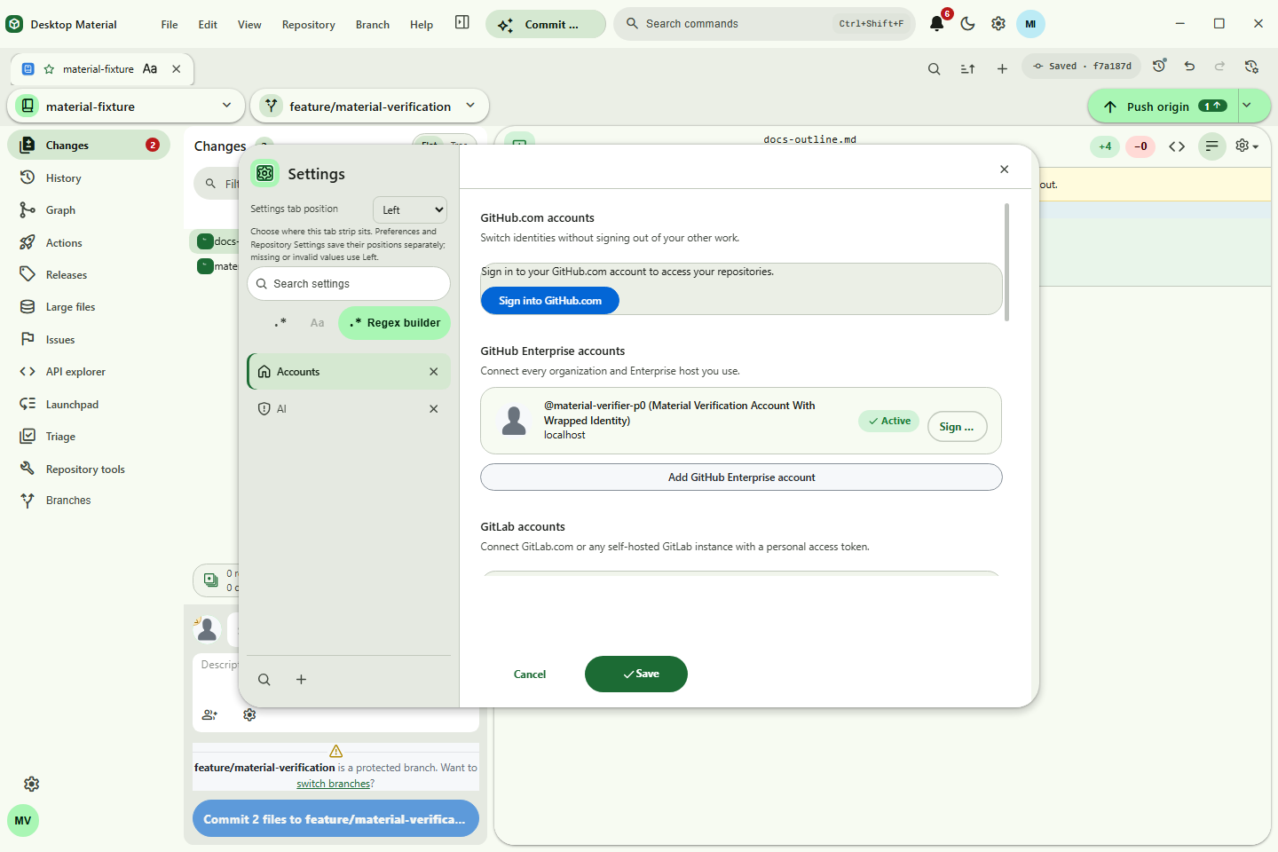
Task: Open API explorer in the sidebar
Action: pyautogui.click(x=89, y=371)
